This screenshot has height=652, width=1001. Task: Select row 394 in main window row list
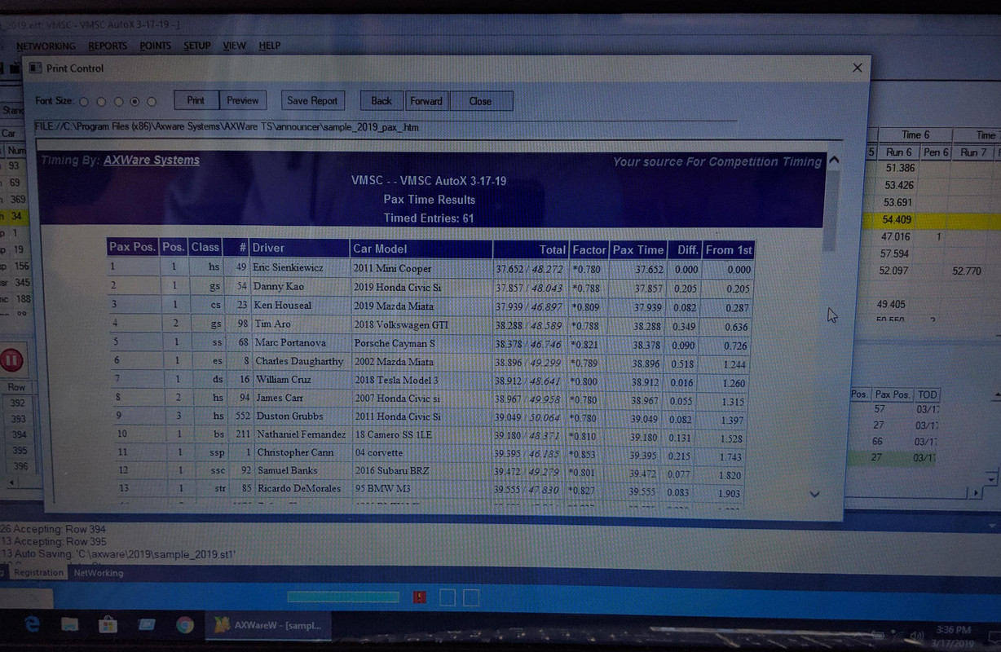point(18,435)
